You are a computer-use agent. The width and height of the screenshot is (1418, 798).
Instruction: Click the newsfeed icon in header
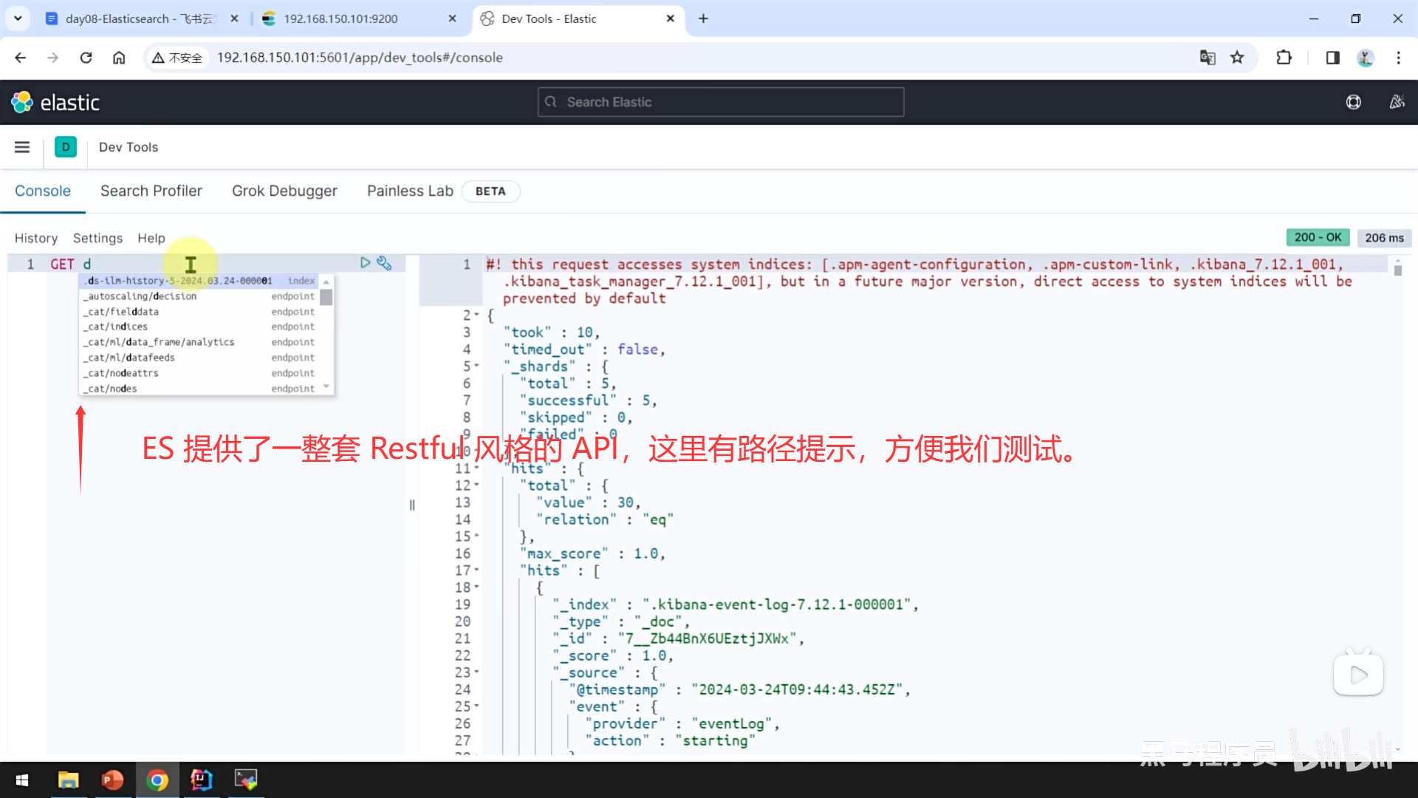[x=1397, y=102]
